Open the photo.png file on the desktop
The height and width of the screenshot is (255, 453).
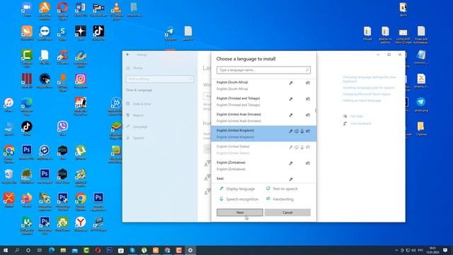coord(421,105)
